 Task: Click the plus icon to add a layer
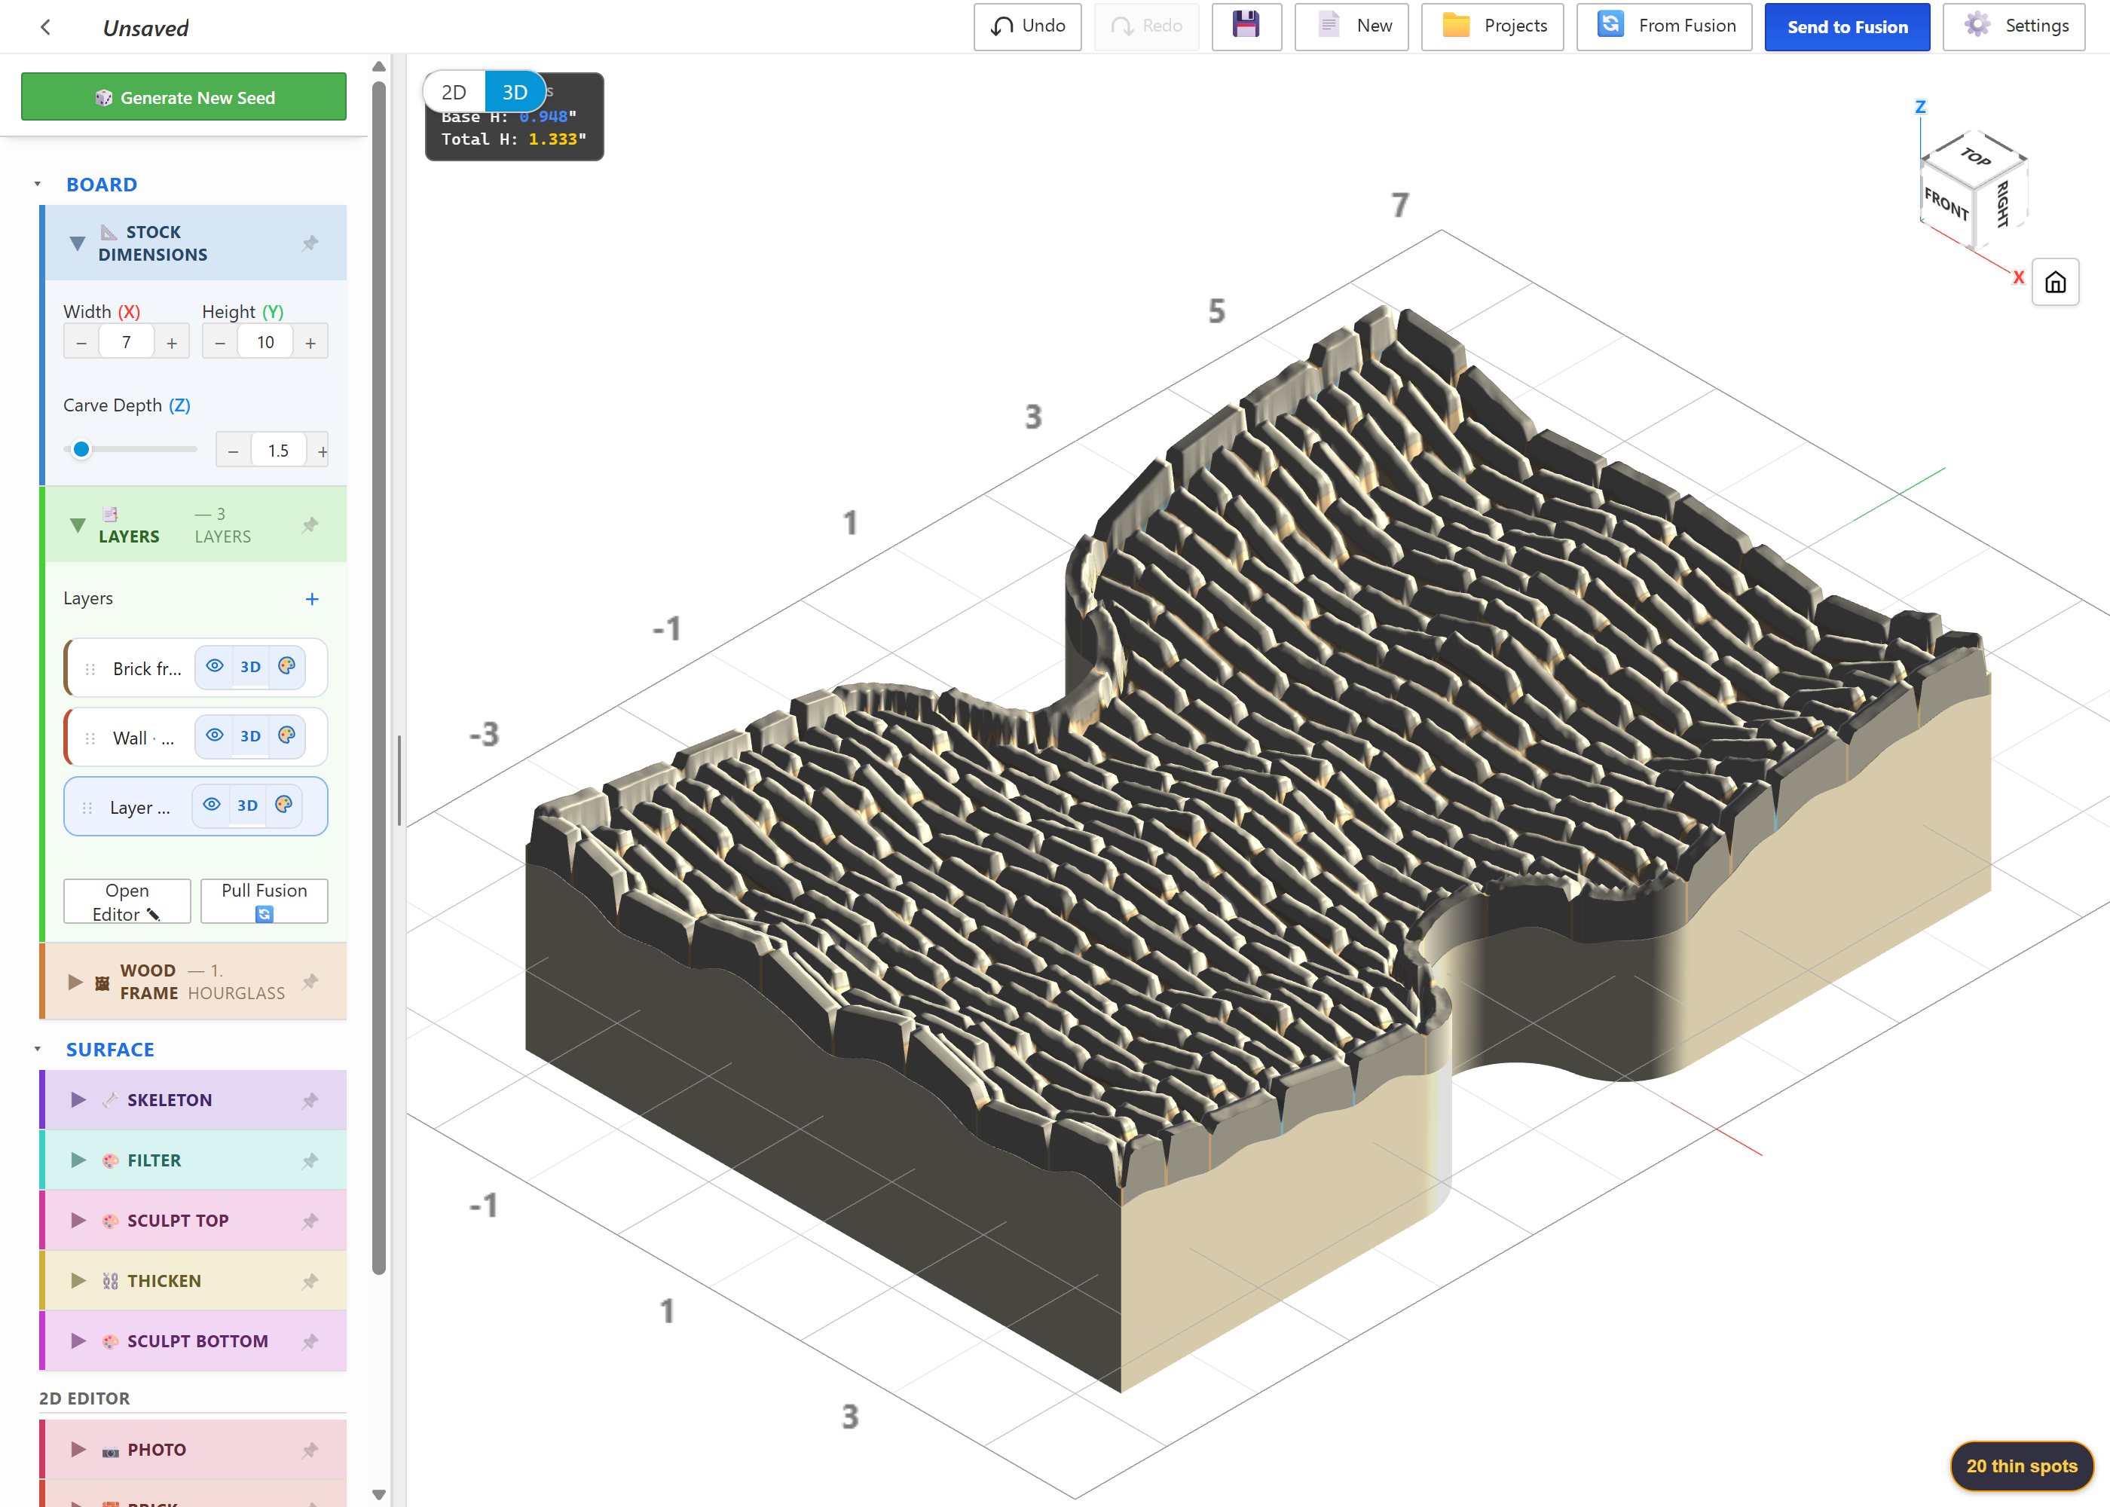tap(312, 600)
